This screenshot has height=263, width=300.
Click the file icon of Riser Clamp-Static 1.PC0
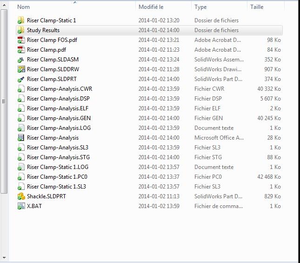click(21, 177)
